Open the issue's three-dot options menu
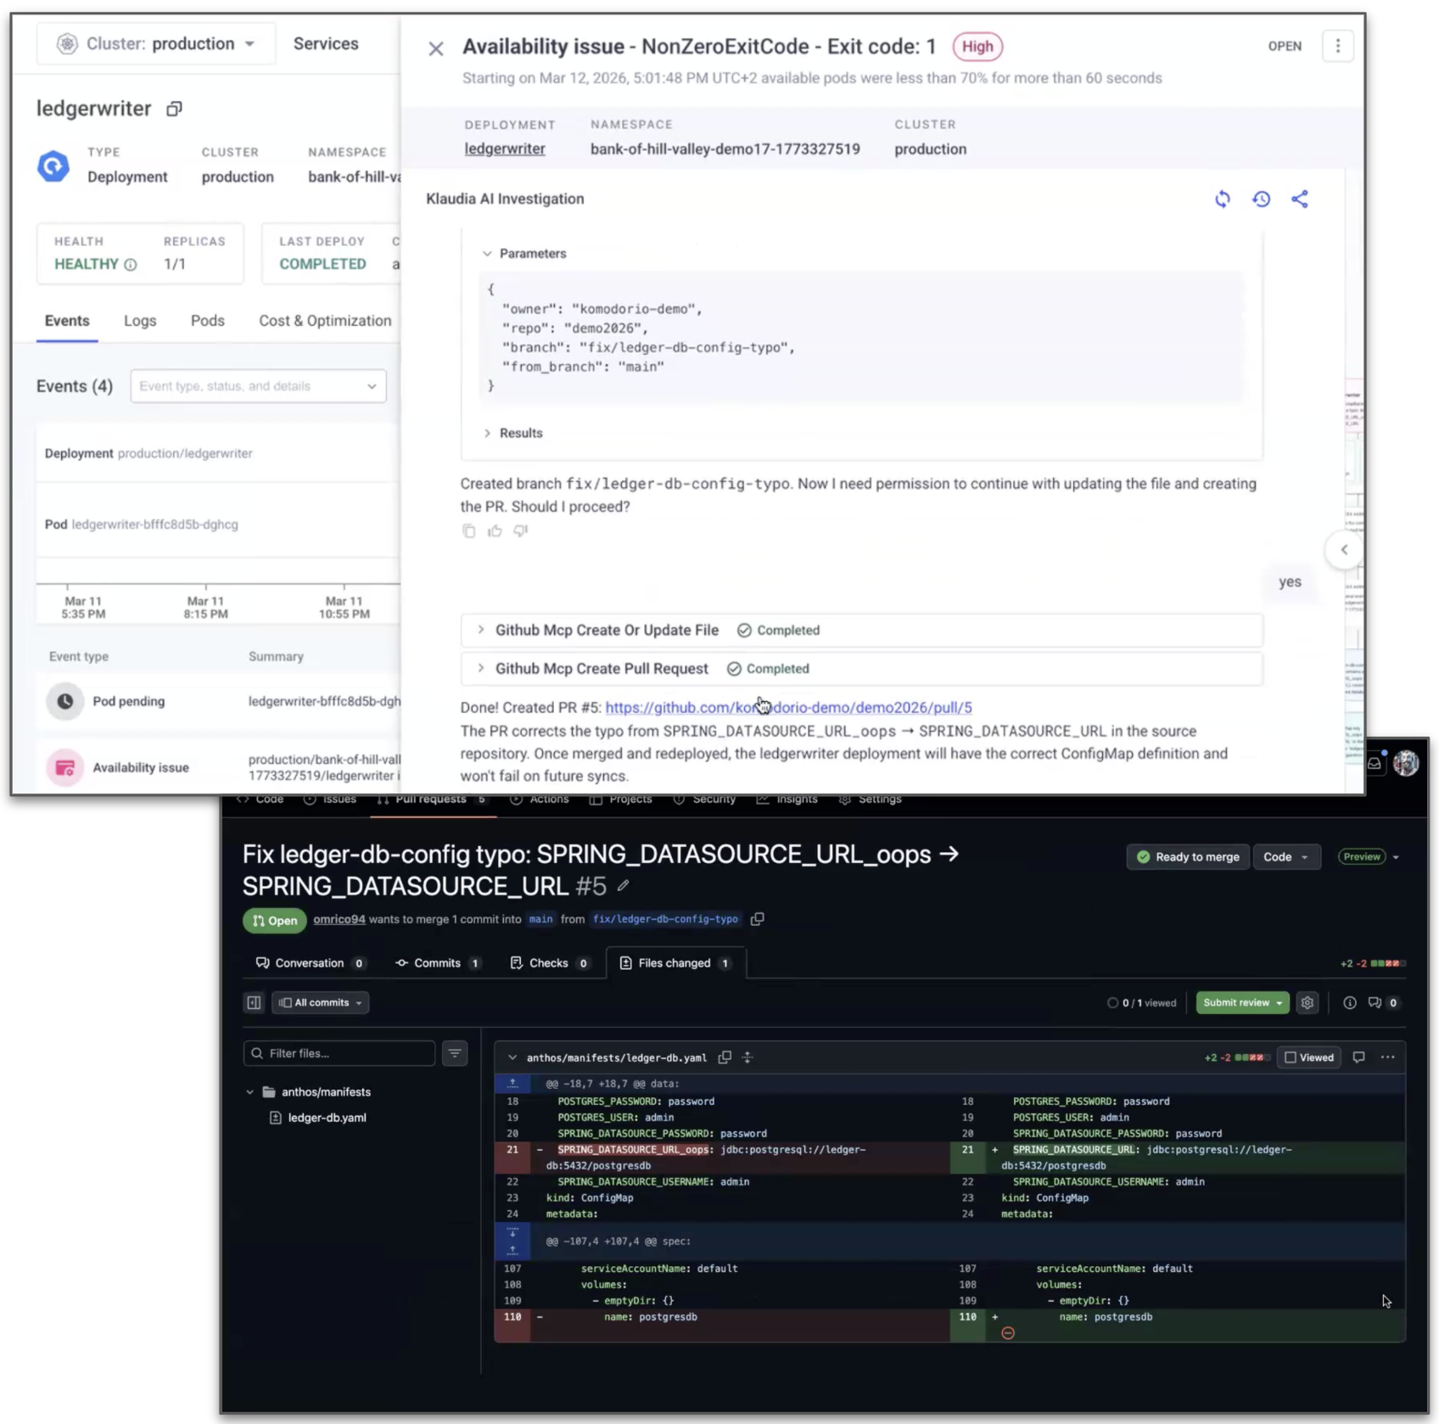1439x1424 pixels. (x=1338, y=46)
